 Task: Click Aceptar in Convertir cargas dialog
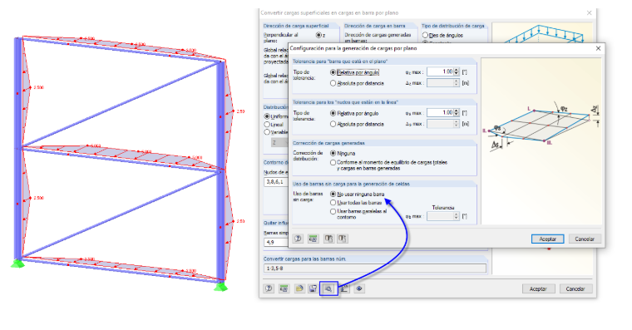click(x=538, y=289)
